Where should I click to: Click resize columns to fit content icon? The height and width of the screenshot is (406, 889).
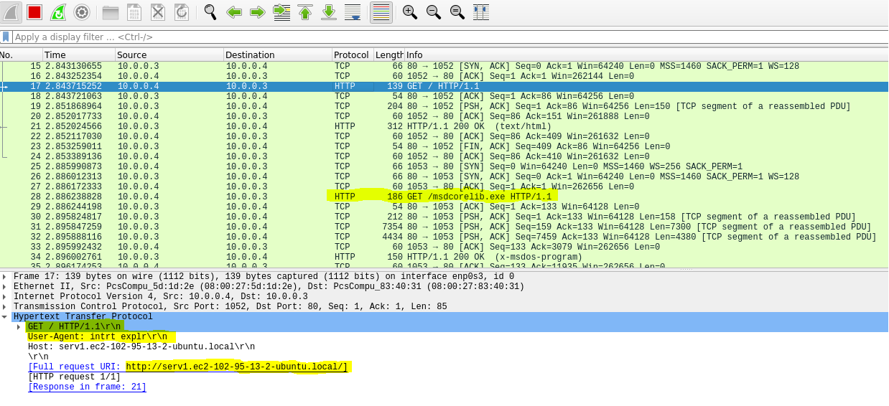pyautogui.click(x=481, y=12)
